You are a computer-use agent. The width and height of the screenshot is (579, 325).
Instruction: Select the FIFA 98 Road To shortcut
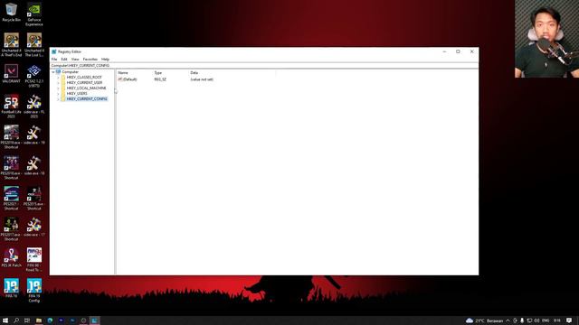(x=34, y=259)
